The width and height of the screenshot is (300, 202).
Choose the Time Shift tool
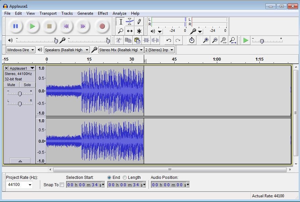pyautogui.click(x=130, y=31)
